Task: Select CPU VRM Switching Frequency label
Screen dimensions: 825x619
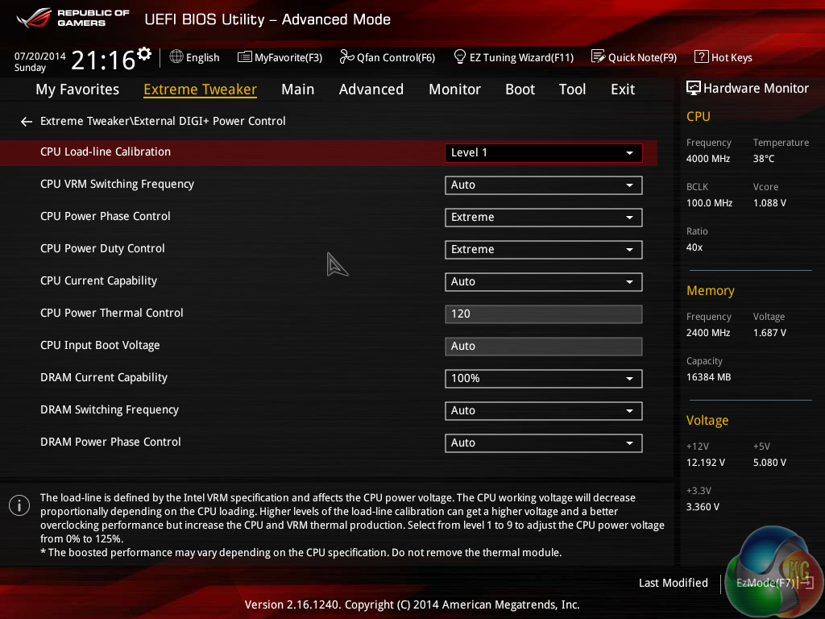Action: (x=117, y=185)
